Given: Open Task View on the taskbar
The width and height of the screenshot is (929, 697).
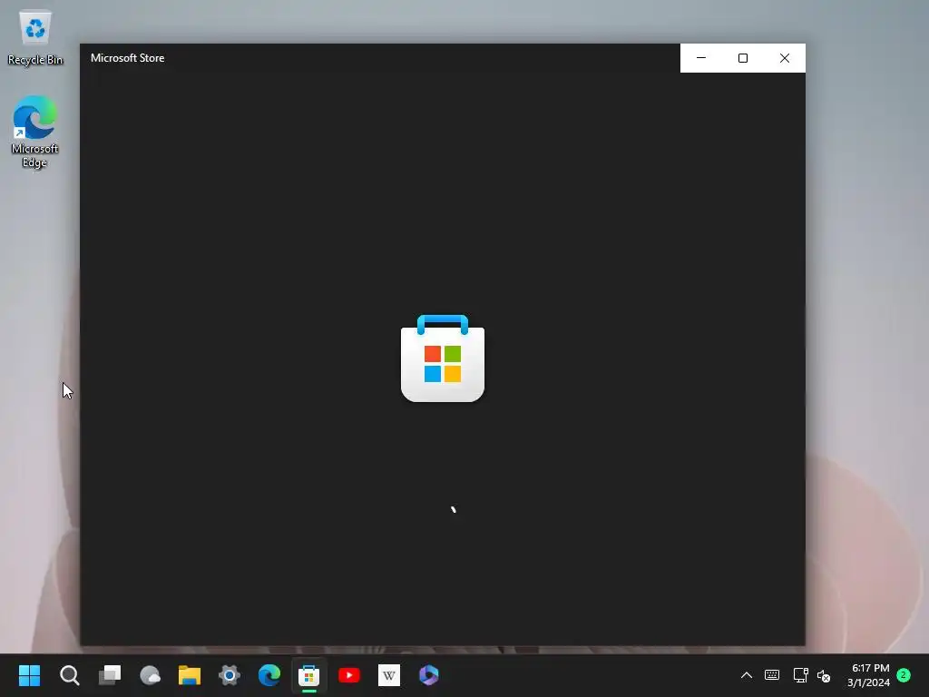Looking at the screenshot, I should (110, 675).
